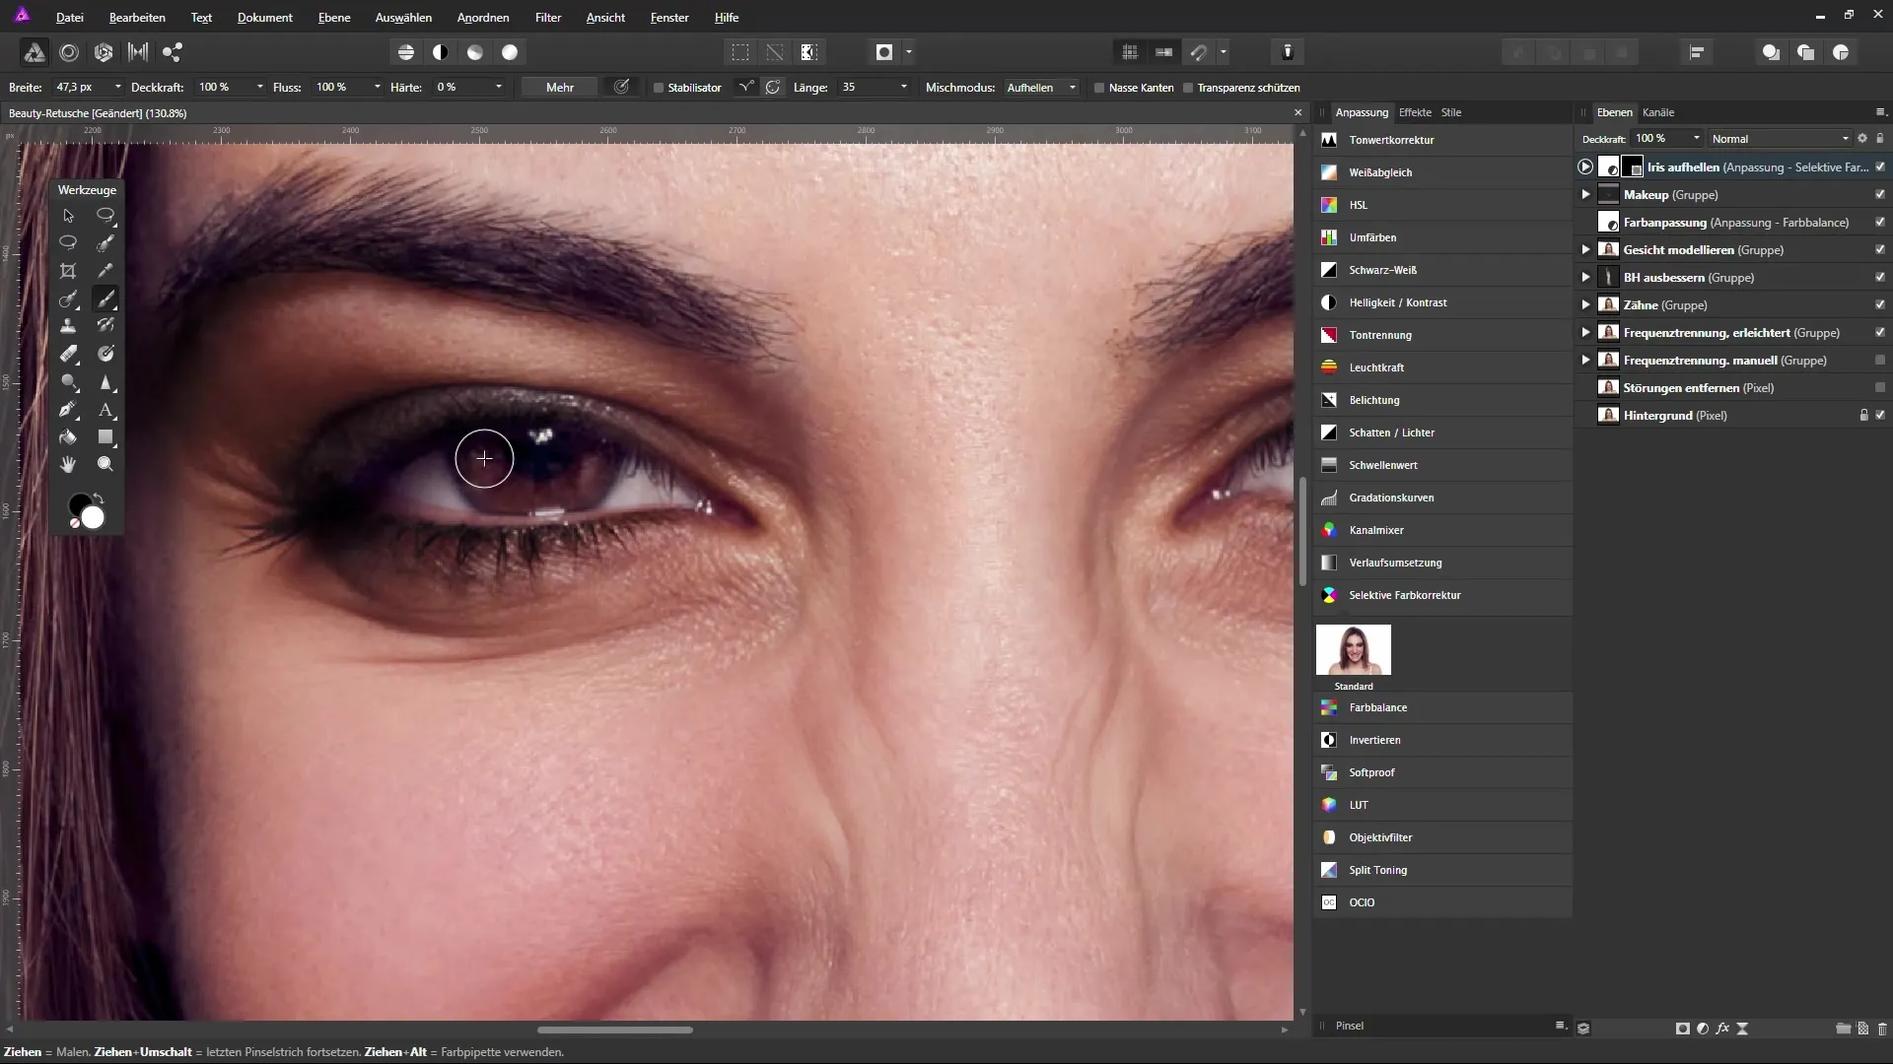The image size is (1893, 1064).
Task: Select the Crop tool
Action: (68, 271)
